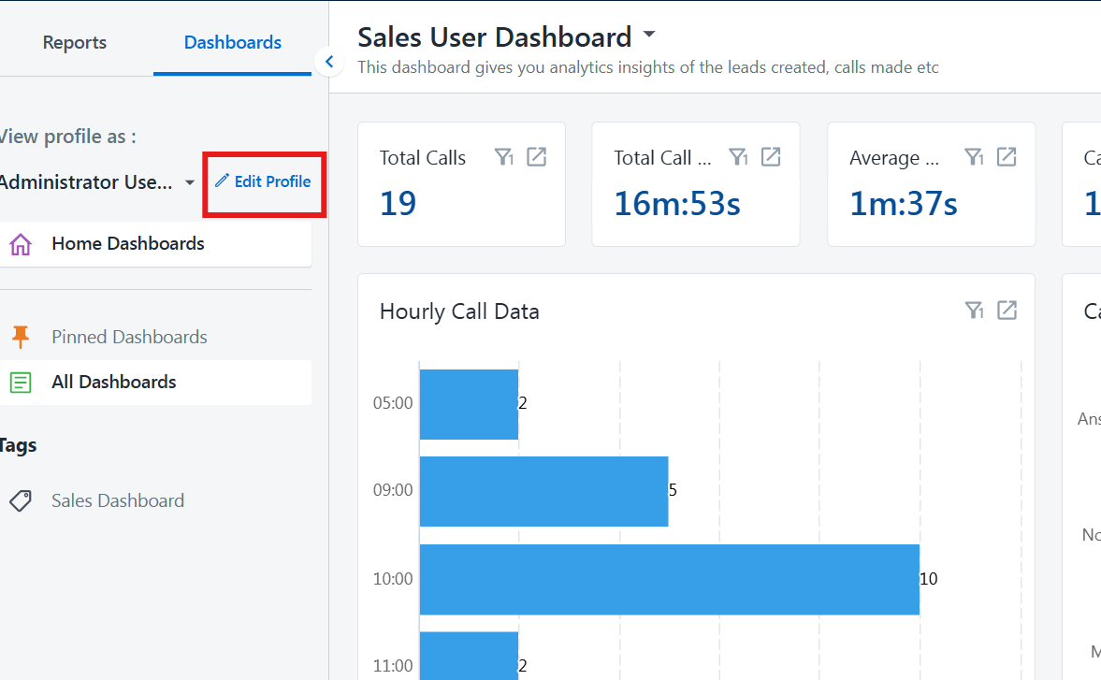
Task: Expand the Total Call Duration card
Action: pyautogui.click(x=771, y=157)
